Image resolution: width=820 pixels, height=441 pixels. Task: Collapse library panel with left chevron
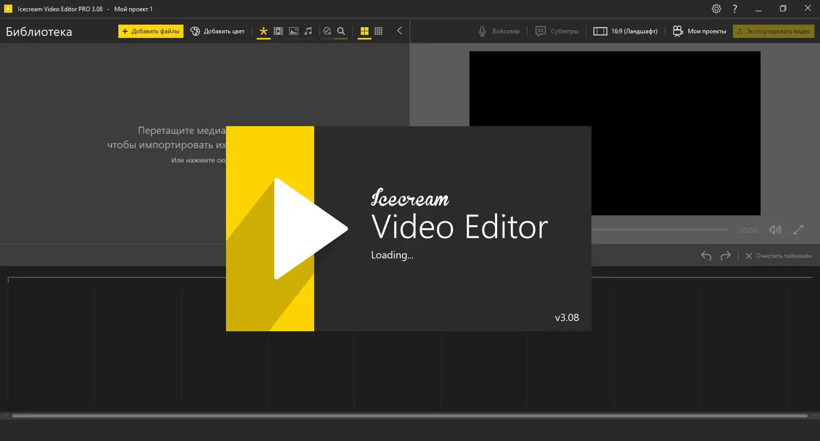(x=399, y=31)
